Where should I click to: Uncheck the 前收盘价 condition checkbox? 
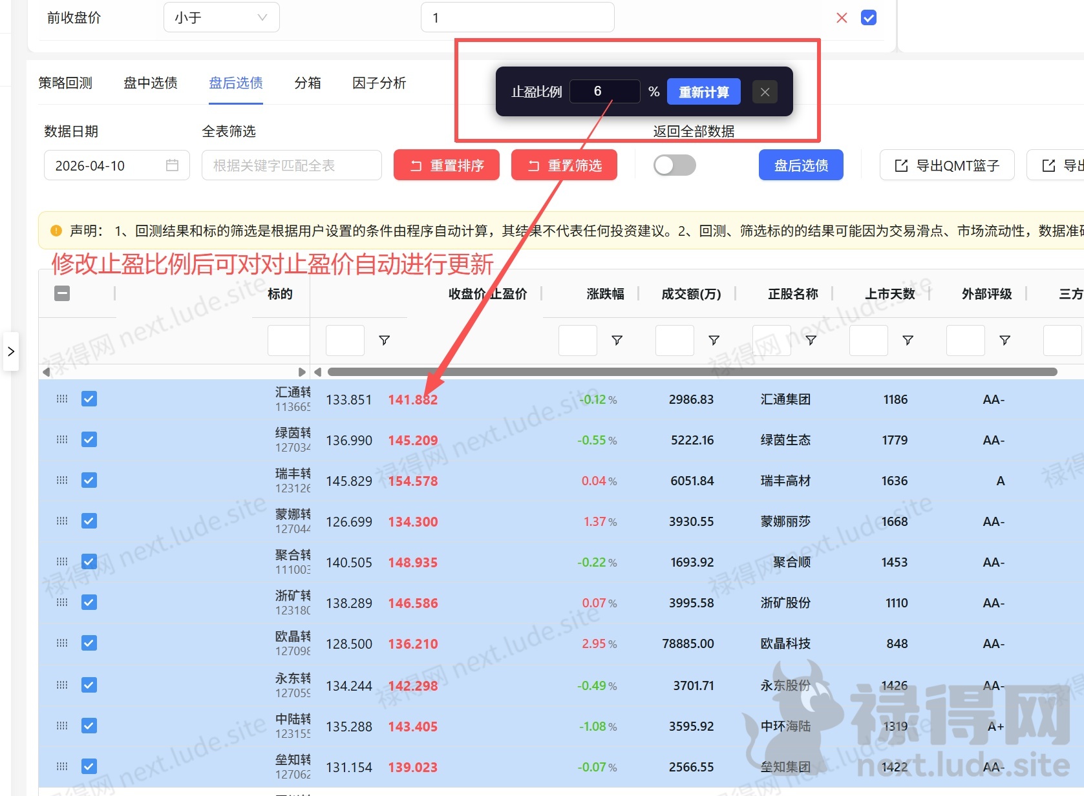(x=869, y=18)
